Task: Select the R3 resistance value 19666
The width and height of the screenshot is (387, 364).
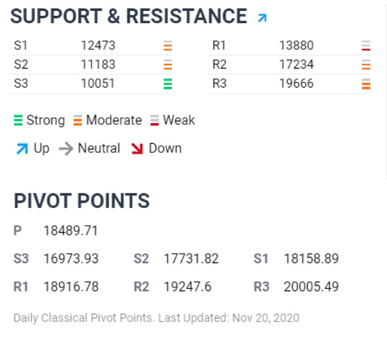Action: point(296,84)
